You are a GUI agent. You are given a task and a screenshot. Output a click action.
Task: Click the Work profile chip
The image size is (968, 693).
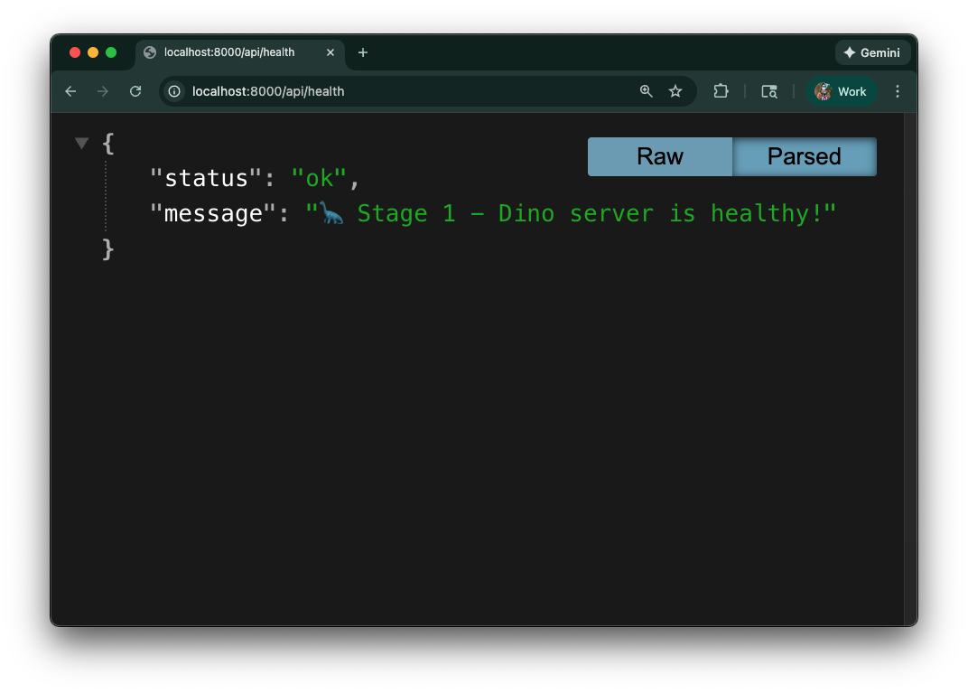pyautogui.click(x=842, y=91)
